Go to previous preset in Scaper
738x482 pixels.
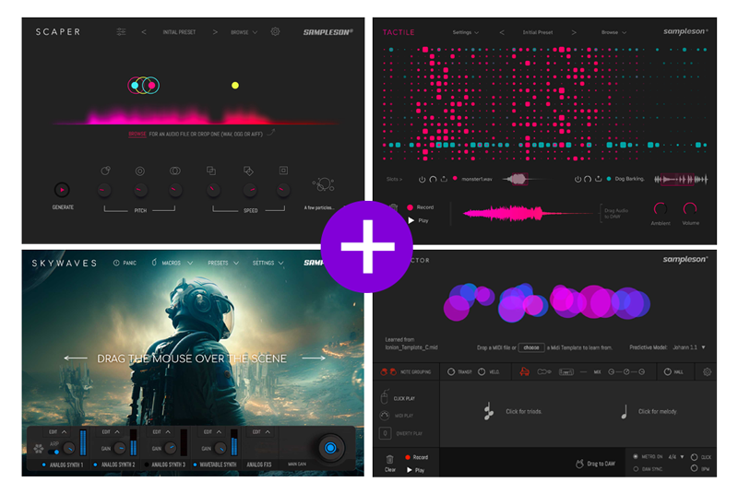click(144, 32)
